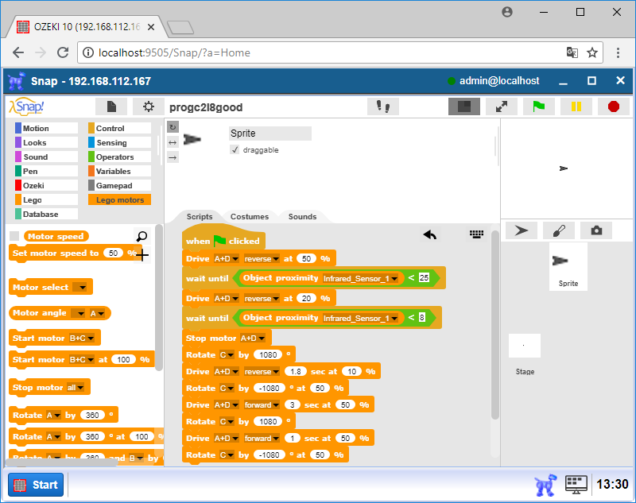Select the Motion block category
The width and height of the screenshot is (636, 503).
[x=46, y=128]
